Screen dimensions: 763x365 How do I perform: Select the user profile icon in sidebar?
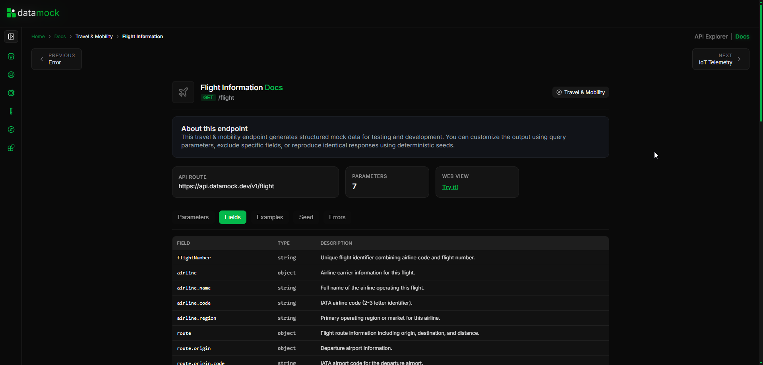coord(11,74)
